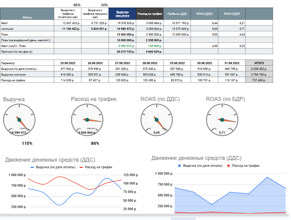Click the 110% label under Выручка gauge
This screenshot has width=291, height=220.
click(x=27, y=143)
